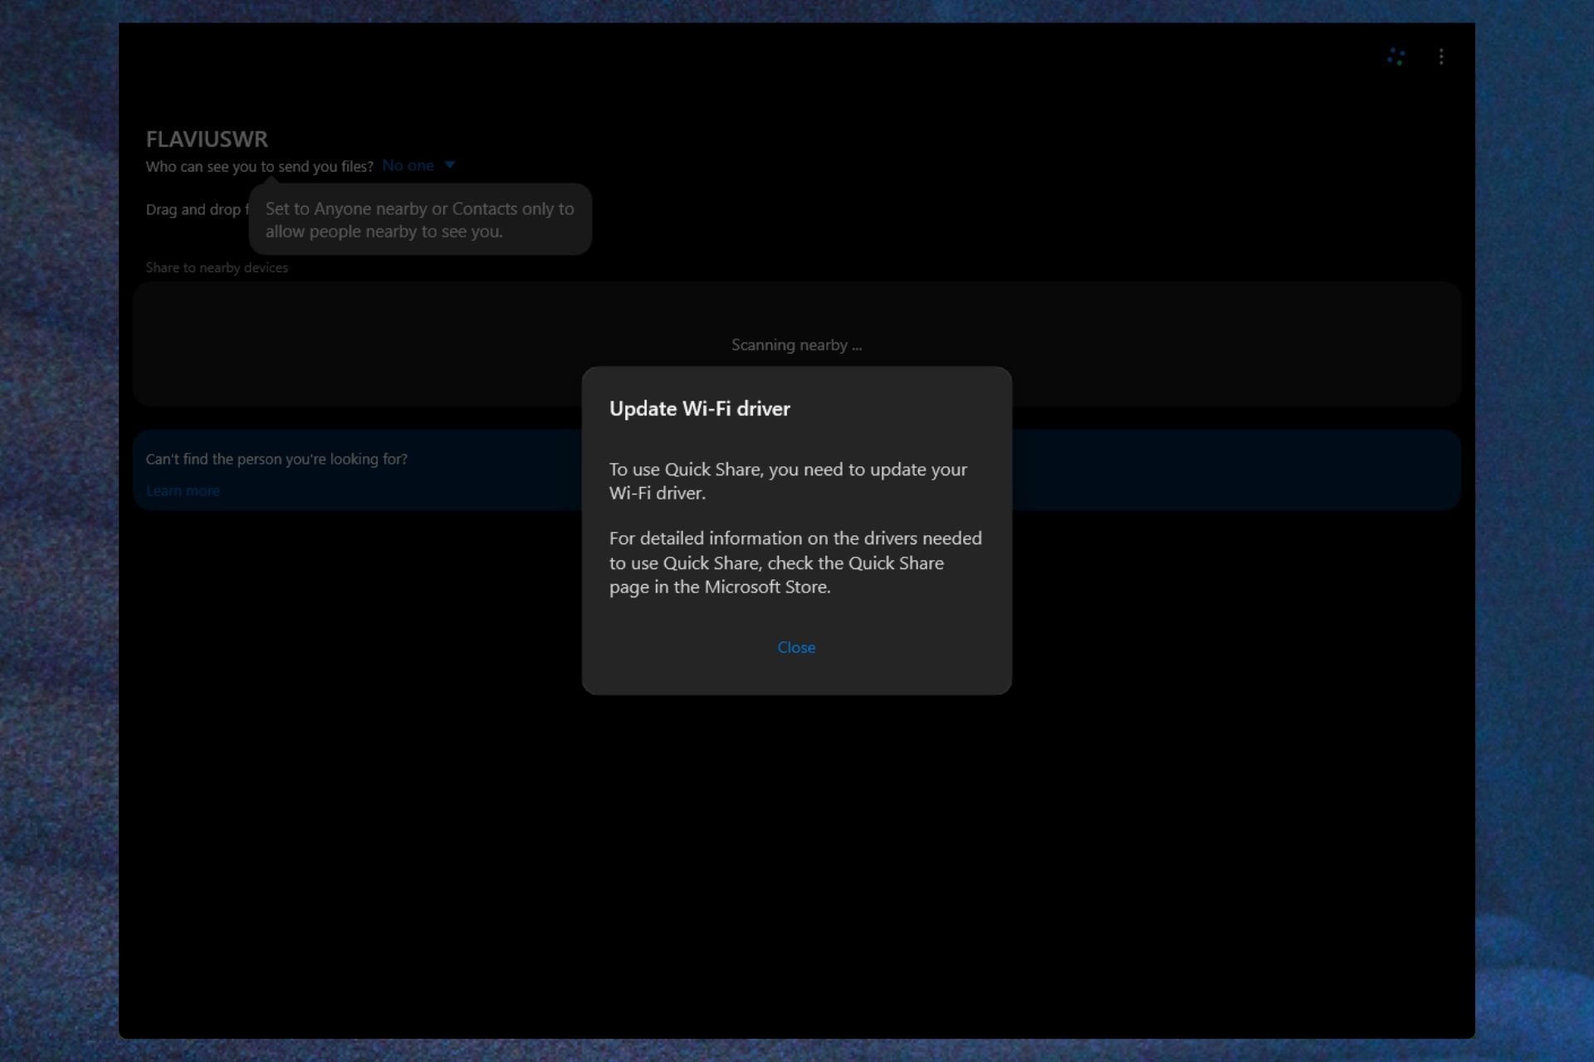Click Who can see you to send you files
The height and width of the screenshot is (1062, 1594).
pyautogui.click(x=259, y=166)
